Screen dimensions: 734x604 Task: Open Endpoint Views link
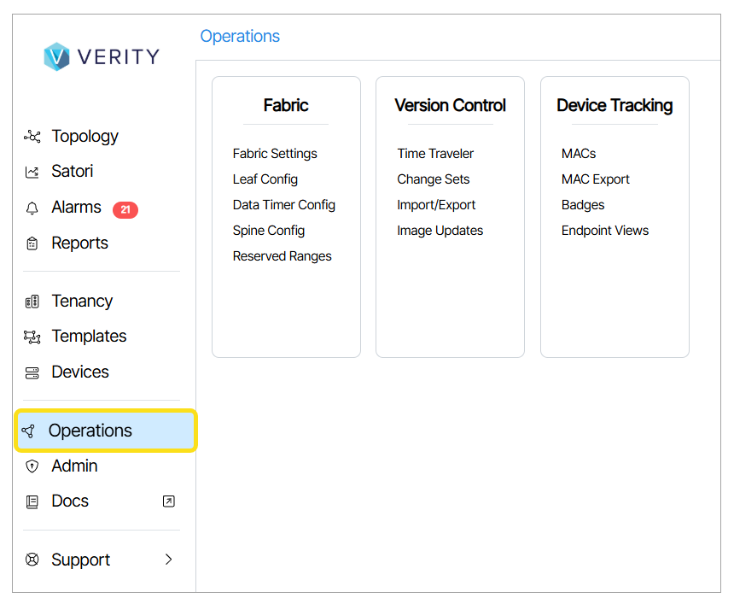tap(605, 231)
